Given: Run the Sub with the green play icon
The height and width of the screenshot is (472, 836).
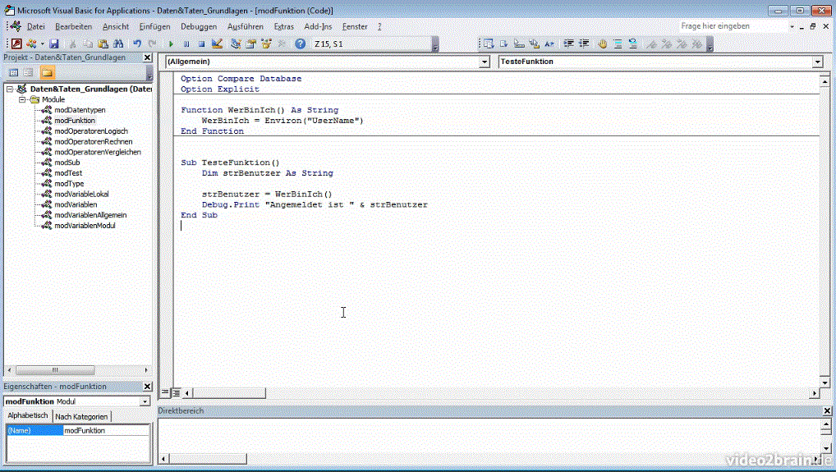Looking at the screenshot, I should [x=171, y=44].
